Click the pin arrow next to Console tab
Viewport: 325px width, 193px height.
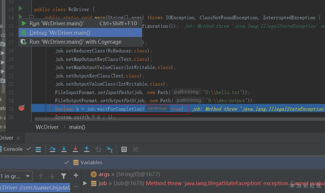(28, 149)
